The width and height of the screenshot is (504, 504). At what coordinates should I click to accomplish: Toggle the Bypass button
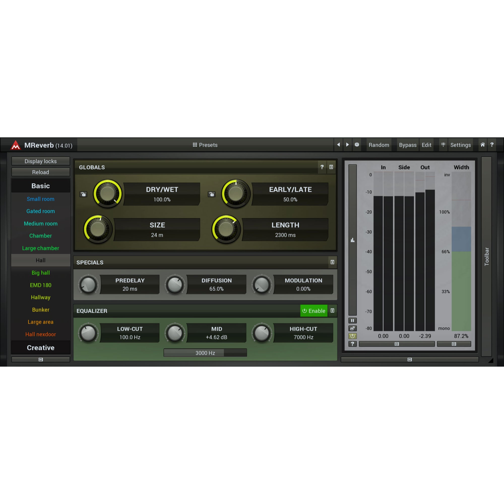coord(408,145)
